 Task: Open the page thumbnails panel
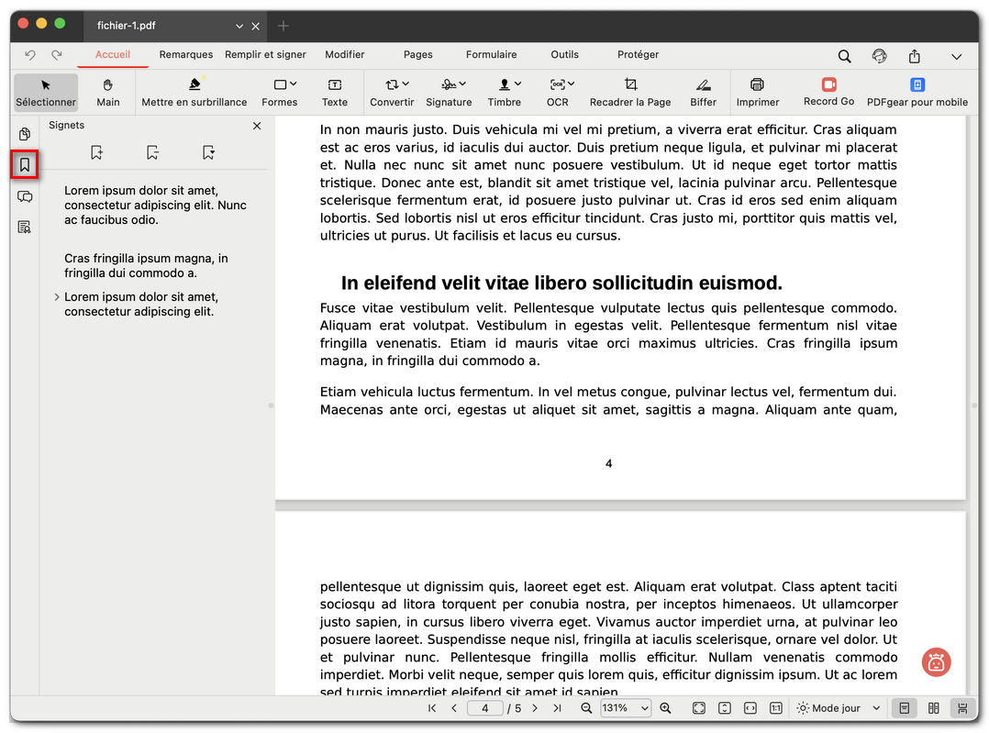(25, 134)
